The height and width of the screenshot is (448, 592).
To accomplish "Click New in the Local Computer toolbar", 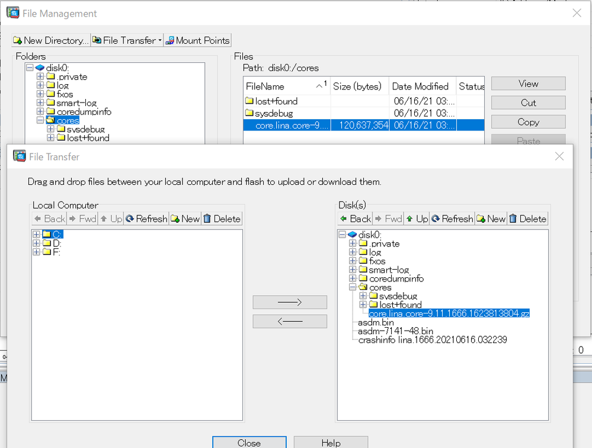I will click(185, 219).
